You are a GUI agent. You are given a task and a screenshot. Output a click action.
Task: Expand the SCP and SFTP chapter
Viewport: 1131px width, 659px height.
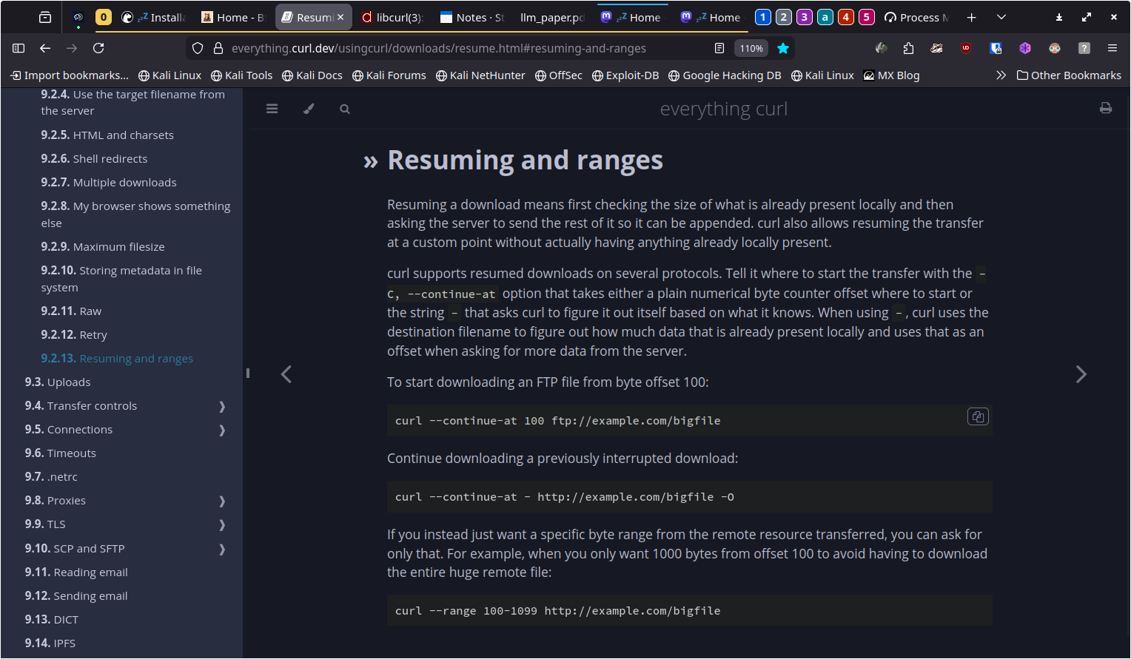pyautogui.click(x=222, y=549)
